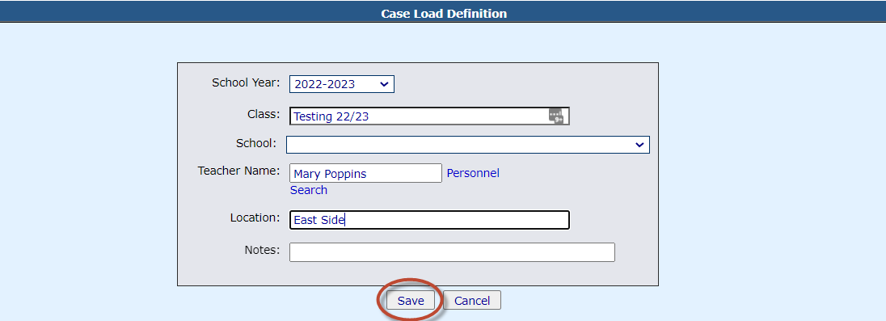
Task: Expand the empty School dropdown list
Action: (x=468, y=145)
